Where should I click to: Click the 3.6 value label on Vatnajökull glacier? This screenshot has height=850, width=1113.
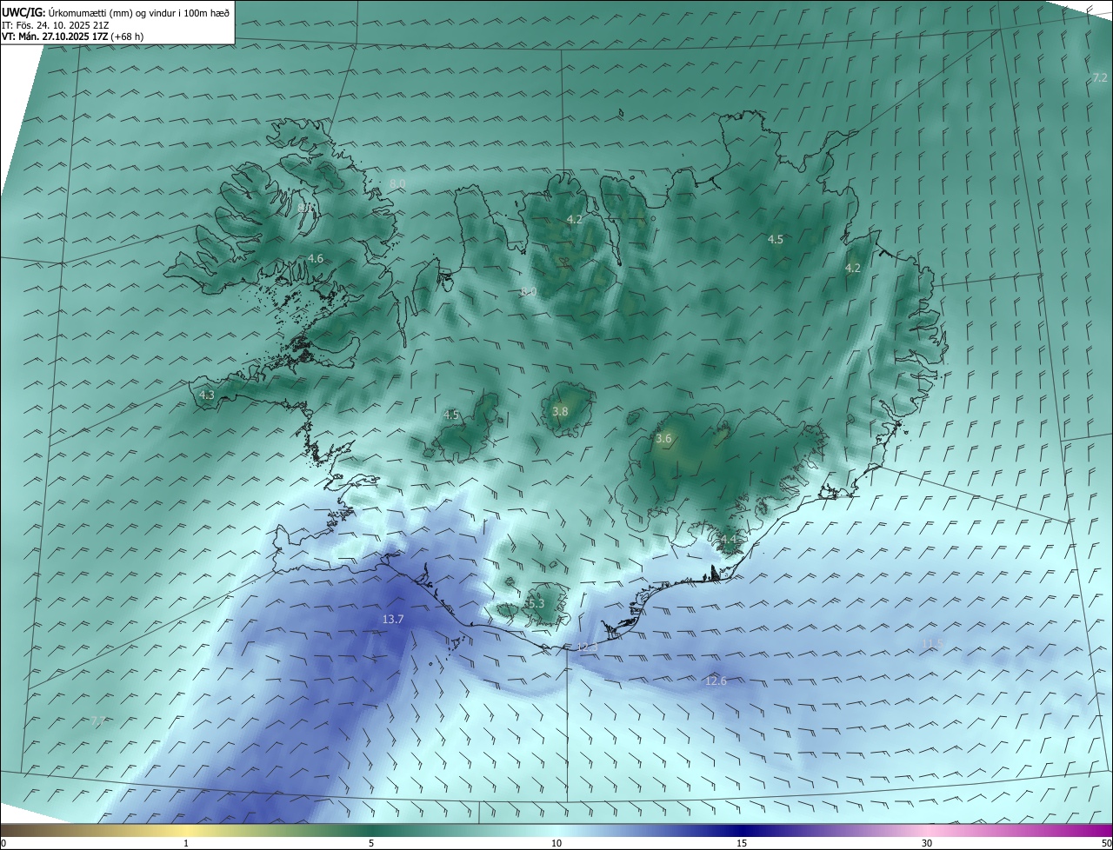pyautogui.click(x=663, y=439)
